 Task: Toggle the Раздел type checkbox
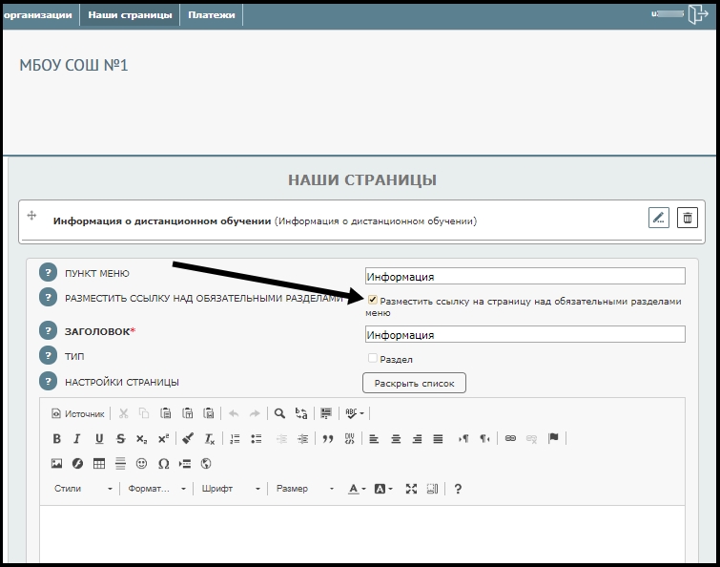point(373,359)
